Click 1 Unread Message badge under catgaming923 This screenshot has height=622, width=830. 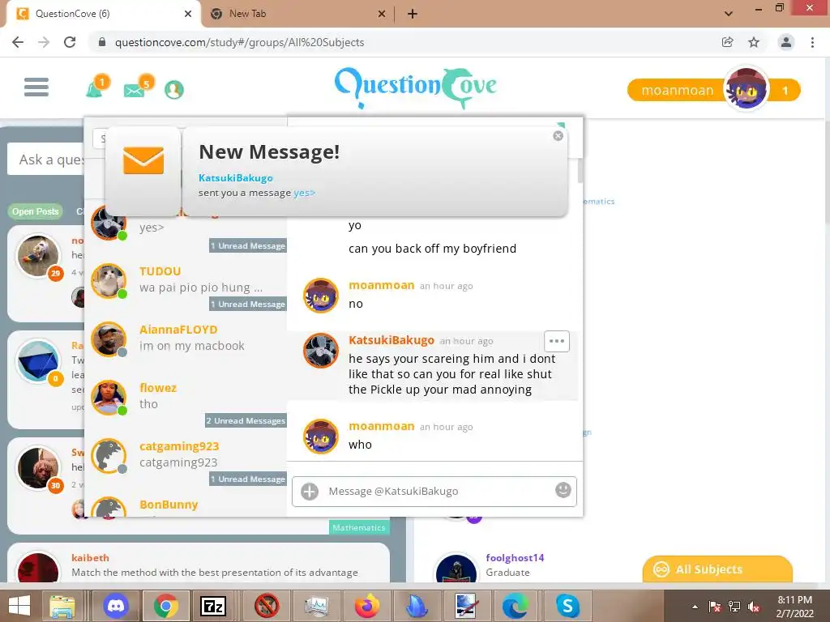click(x=248, y=479)
